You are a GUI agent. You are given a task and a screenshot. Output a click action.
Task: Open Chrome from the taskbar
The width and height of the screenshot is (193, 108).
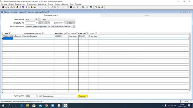coord(46,105)
